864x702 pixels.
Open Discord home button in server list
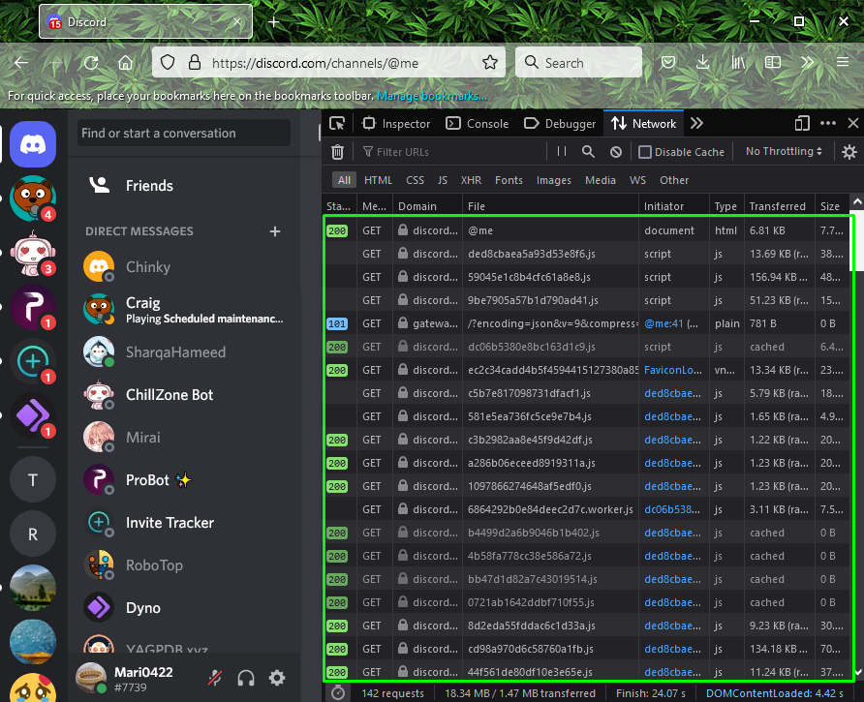pos(33,144)
